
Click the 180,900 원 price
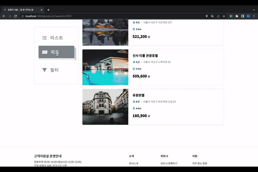[x=141, y=116]
